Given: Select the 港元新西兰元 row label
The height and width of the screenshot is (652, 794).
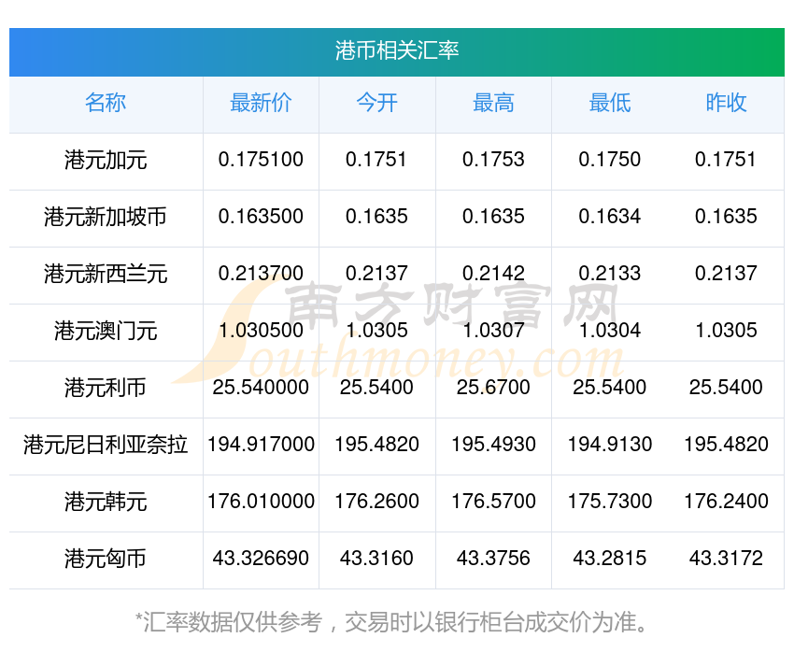Looking at the screenshot, I should tap(106, 275).
